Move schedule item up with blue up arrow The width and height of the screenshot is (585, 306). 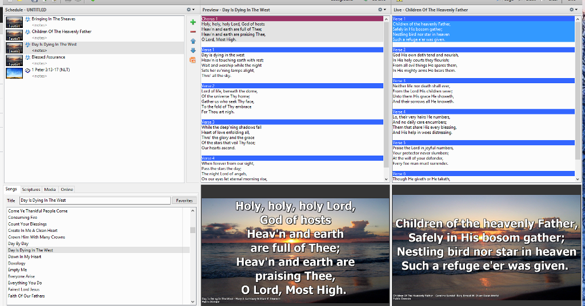pos(193,41)
